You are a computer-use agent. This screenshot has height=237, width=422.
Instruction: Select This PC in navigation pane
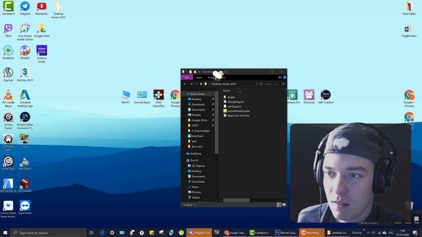(x=193, y=161)
